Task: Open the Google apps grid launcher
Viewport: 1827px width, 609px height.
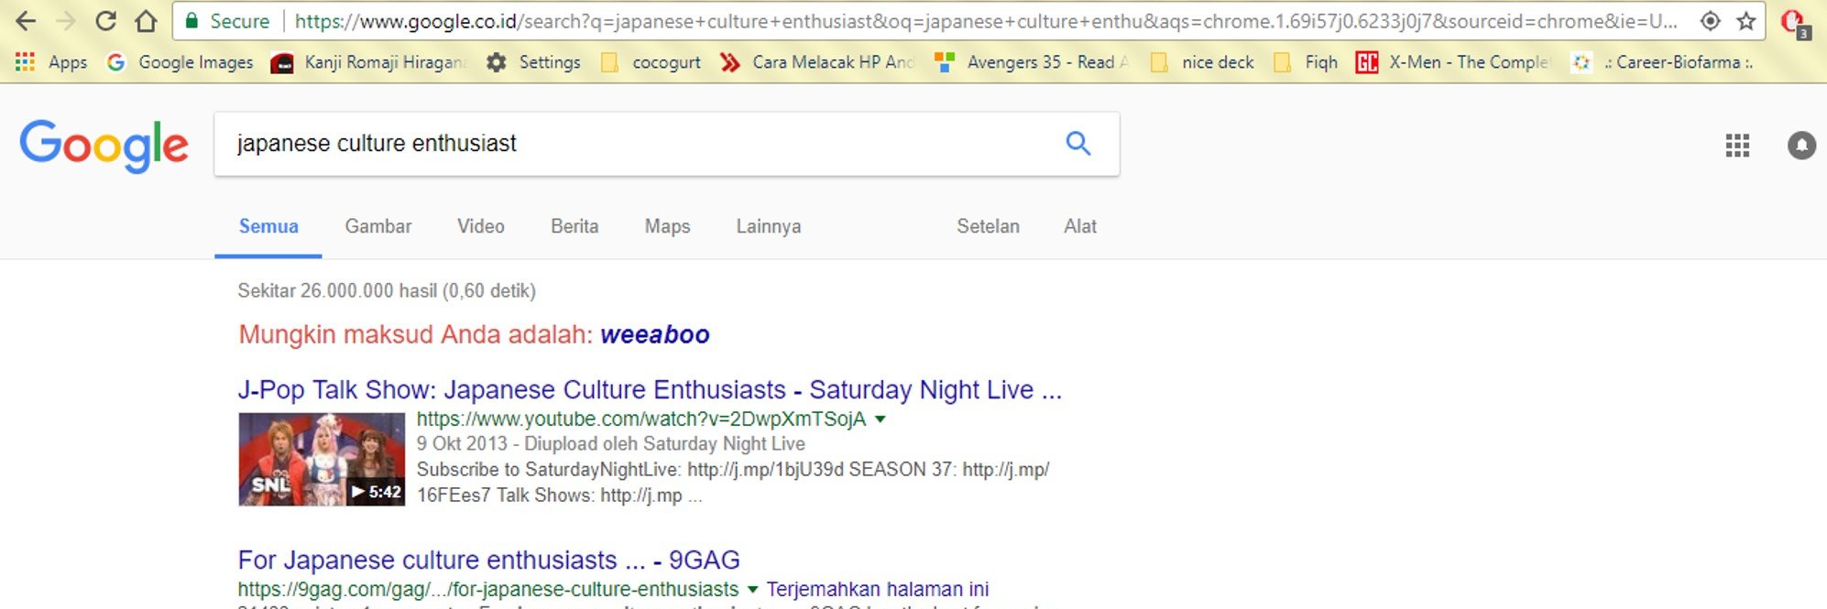Action: click(1737, 146)
